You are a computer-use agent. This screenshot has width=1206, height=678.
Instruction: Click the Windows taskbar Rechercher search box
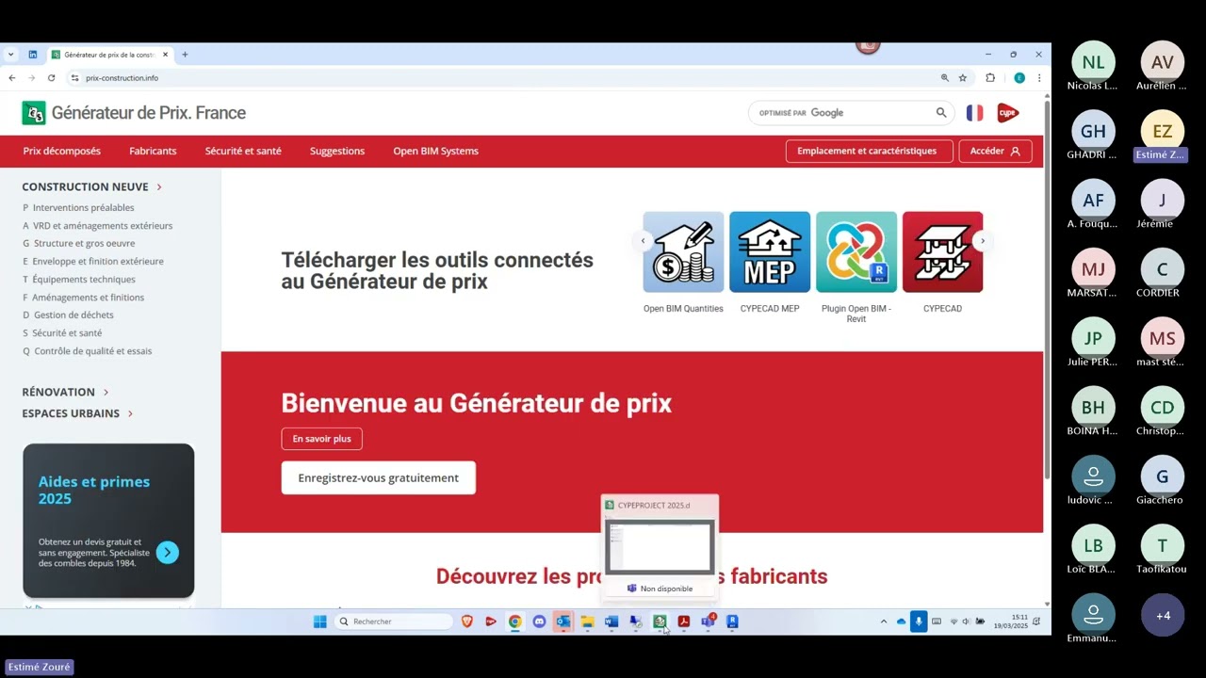pos(394,621)
